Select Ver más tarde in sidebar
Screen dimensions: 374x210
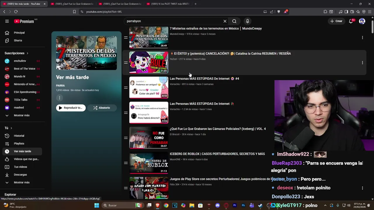click(22, 151)
